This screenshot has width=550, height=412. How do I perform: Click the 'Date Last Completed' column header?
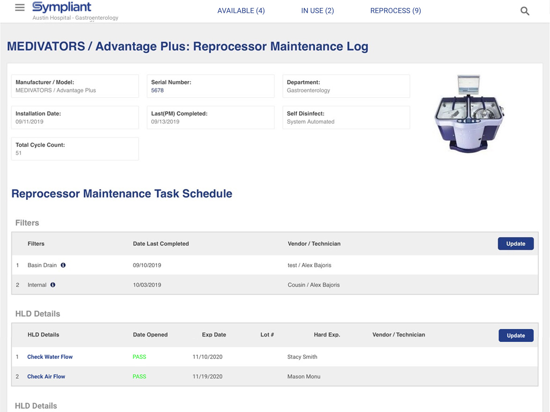click(161, 244)
